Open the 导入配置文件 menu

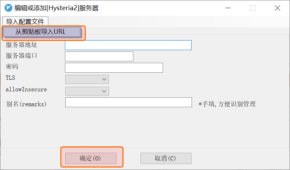25,21
